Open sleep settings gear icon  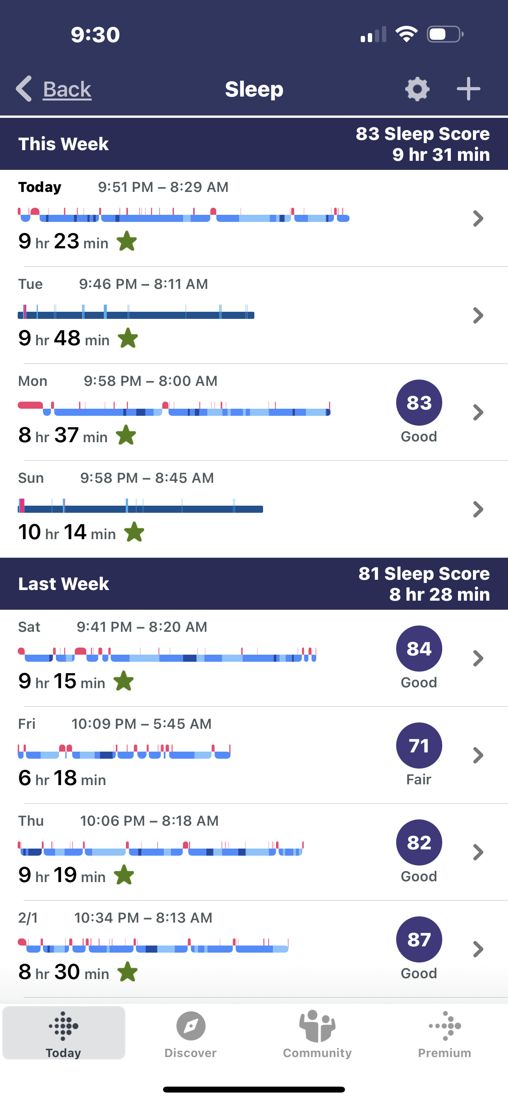[417, 89]
